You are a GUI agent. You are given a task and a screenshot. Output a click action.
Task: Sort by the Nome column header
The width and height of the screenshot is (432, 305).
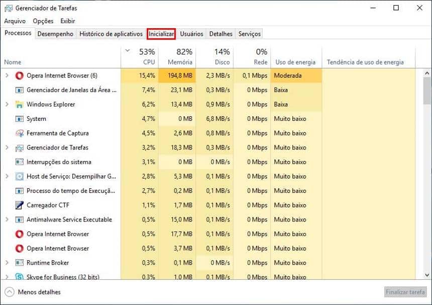point(61,57)
